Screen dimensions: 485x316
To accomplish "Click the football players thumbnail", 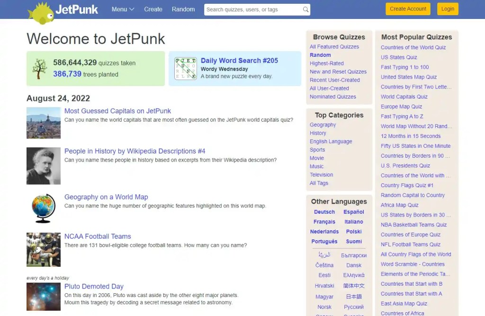I will click(44, 250).
